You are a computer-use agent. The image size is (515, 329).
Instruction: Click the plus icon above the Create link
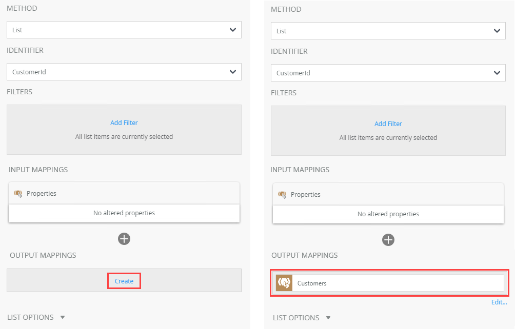coord(124,239)
